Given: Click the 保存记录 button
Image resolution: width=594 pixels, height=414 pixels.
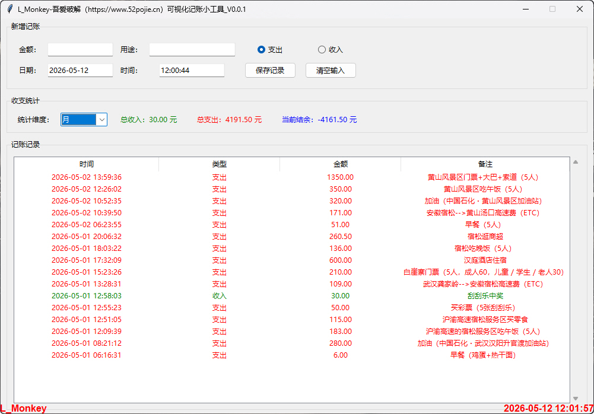Looking at the screenshot, I should (270, 71).
